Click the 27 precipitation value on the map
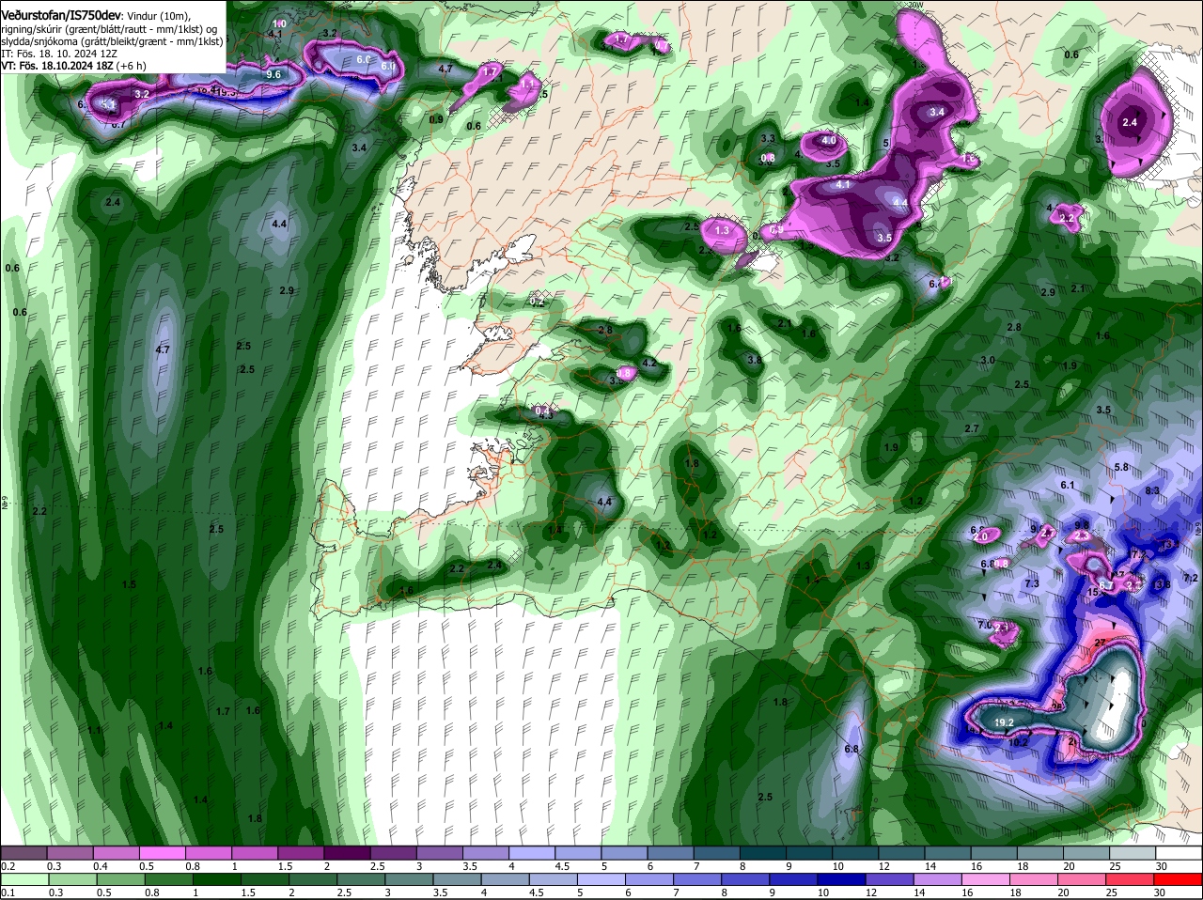 pos(1101,643)
